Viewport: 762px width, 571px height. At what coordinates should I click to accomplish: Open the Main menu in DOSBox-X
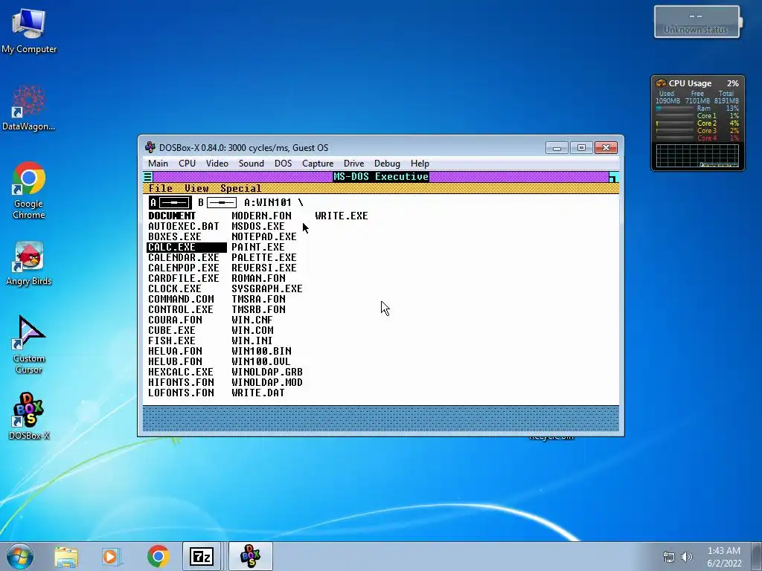coord(158,164)
